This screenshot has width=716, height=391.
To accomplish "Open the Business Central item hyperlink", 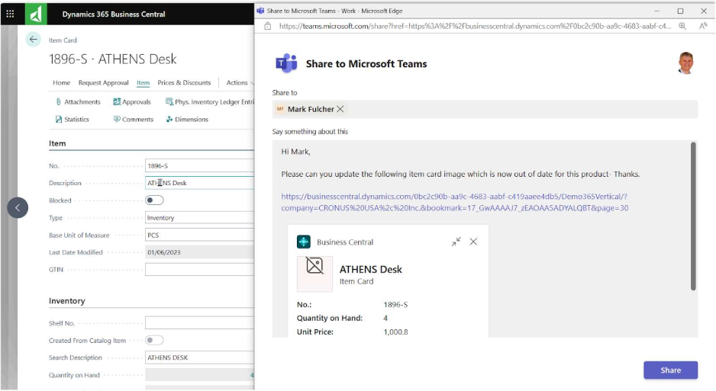I will point(454,202).
